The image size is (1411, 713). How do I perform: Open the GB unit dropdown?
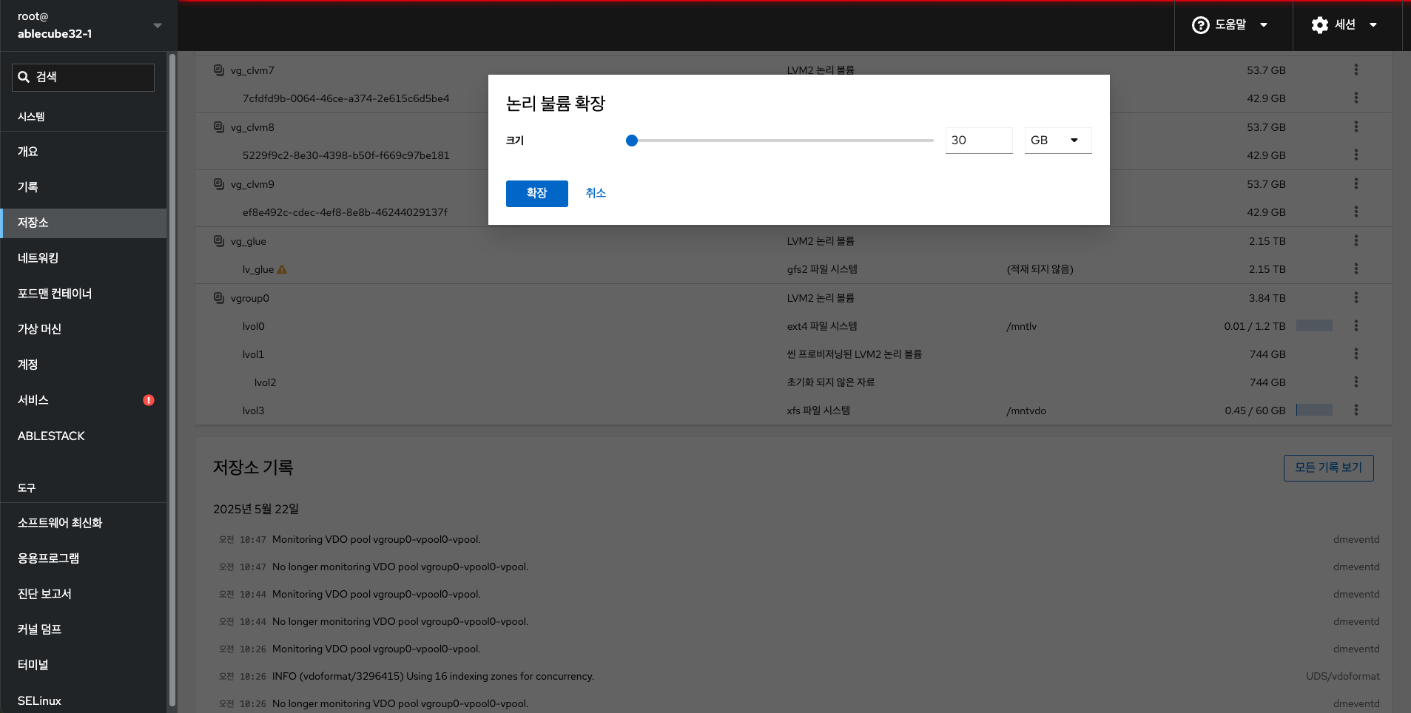click(1057, 141)
